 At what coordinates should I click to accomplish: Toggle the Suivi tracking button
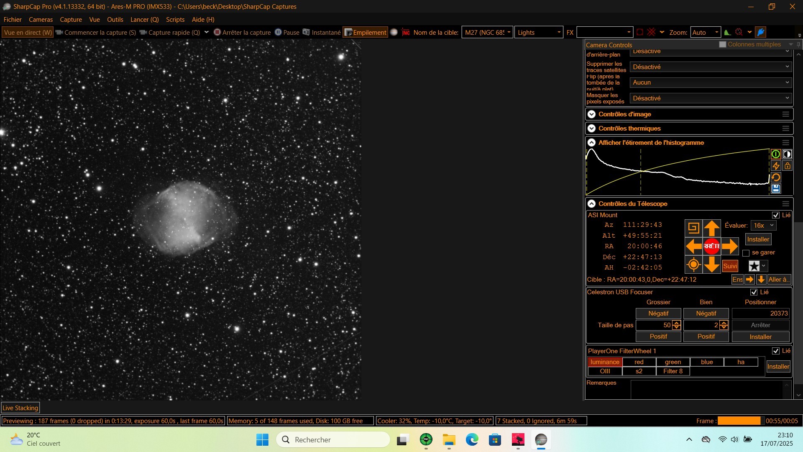tap(730, 266)
